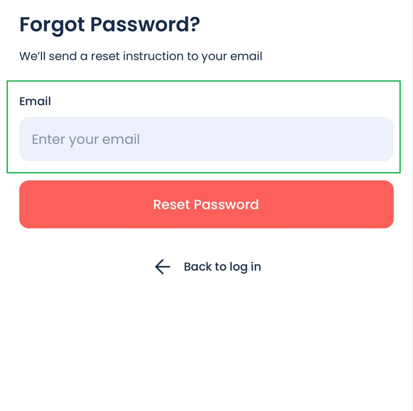Screen dimensions: 413x411
Task: Click the Forgot Password? heading
Action: point(110,25)
